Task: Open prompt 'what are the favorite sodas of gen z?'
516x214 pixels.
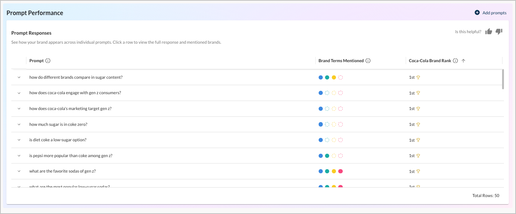Action: click(63, 171)
